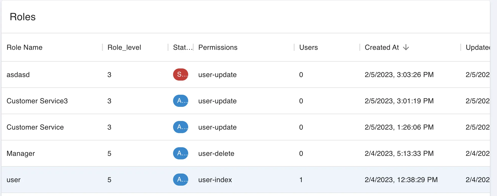This screenshot has width=497, height=196.
Task: Click the status badge in user row
Action: pos(181,180)
